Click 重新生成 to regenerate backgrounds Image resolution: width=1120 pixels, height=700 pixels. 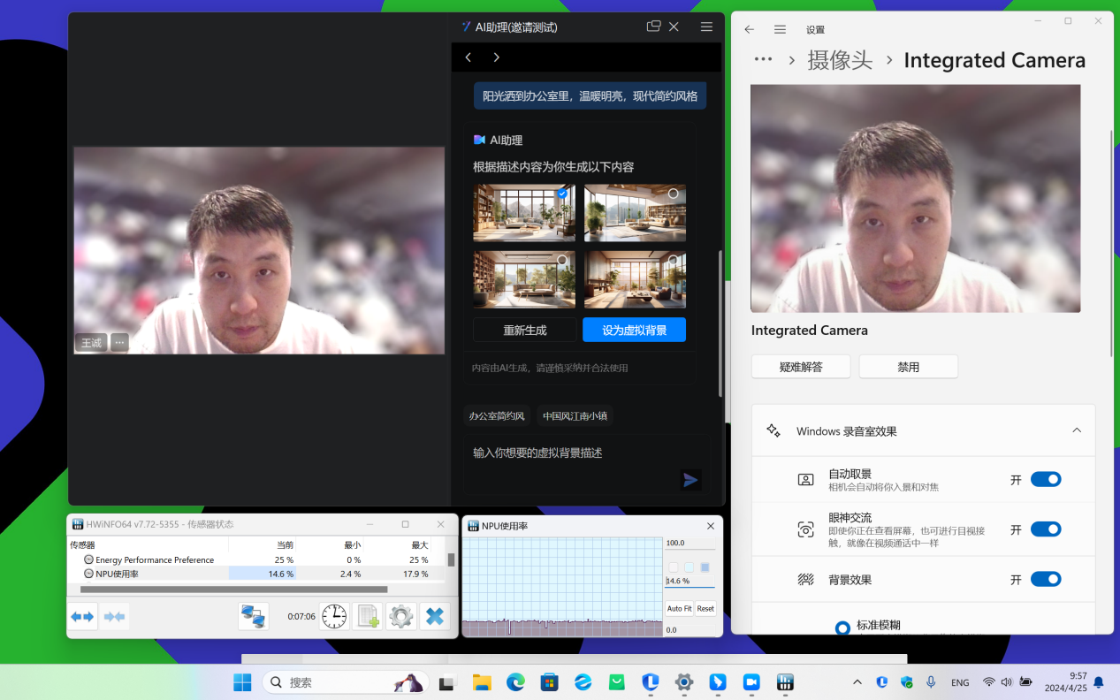[x=523, y=329]
